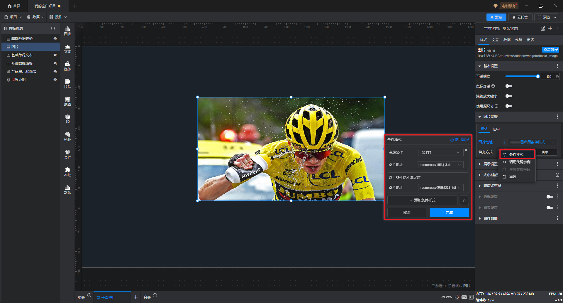Viewport: 563px width, 303px height.
Task: Switch to the 代码 tab
Action: pyautogui.click(x=518, y=40)
